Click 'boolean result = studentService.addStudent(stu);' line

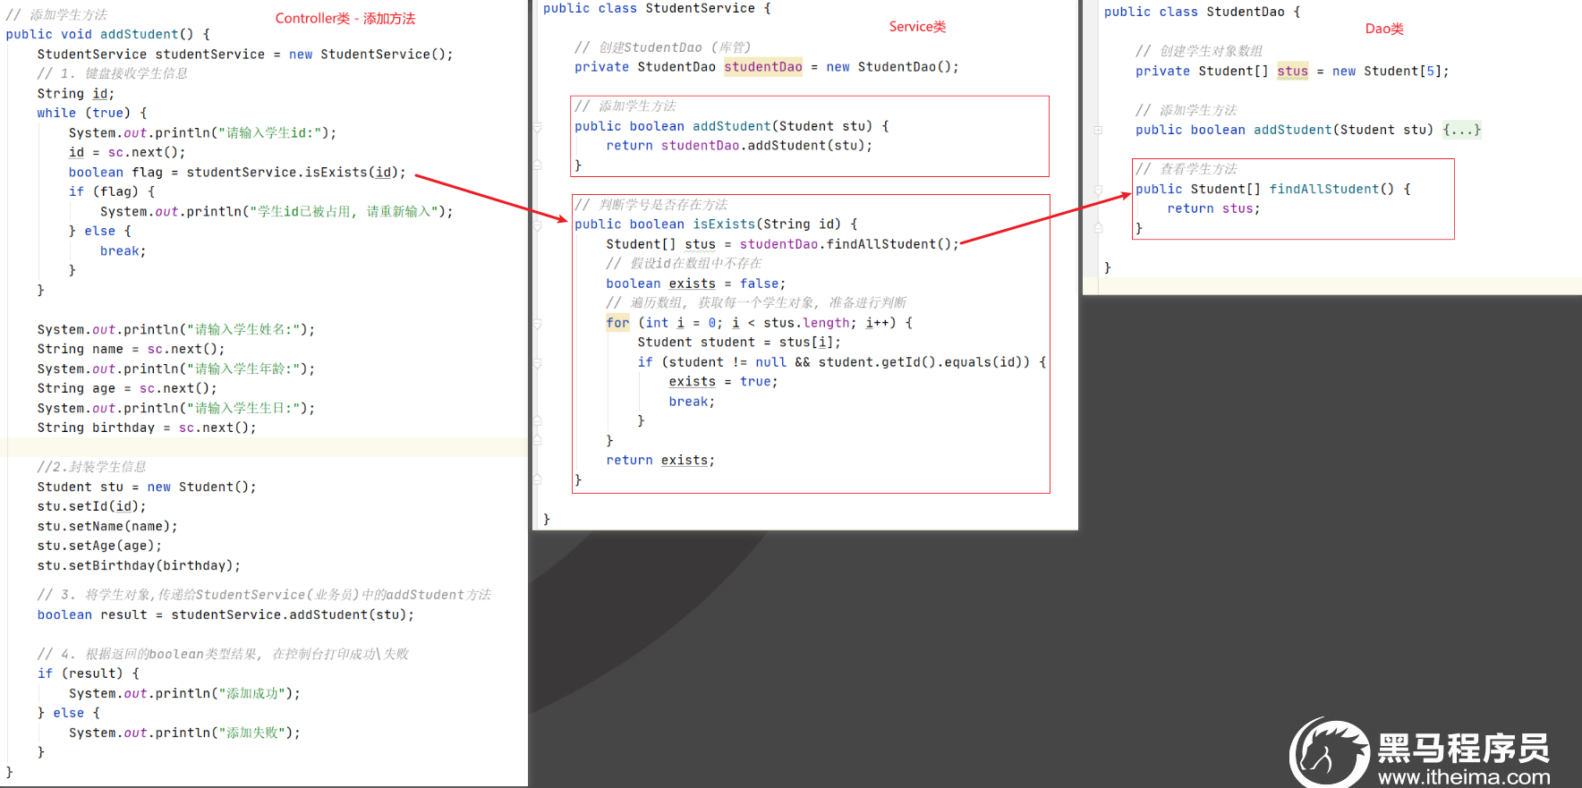(x=226, y=615)
